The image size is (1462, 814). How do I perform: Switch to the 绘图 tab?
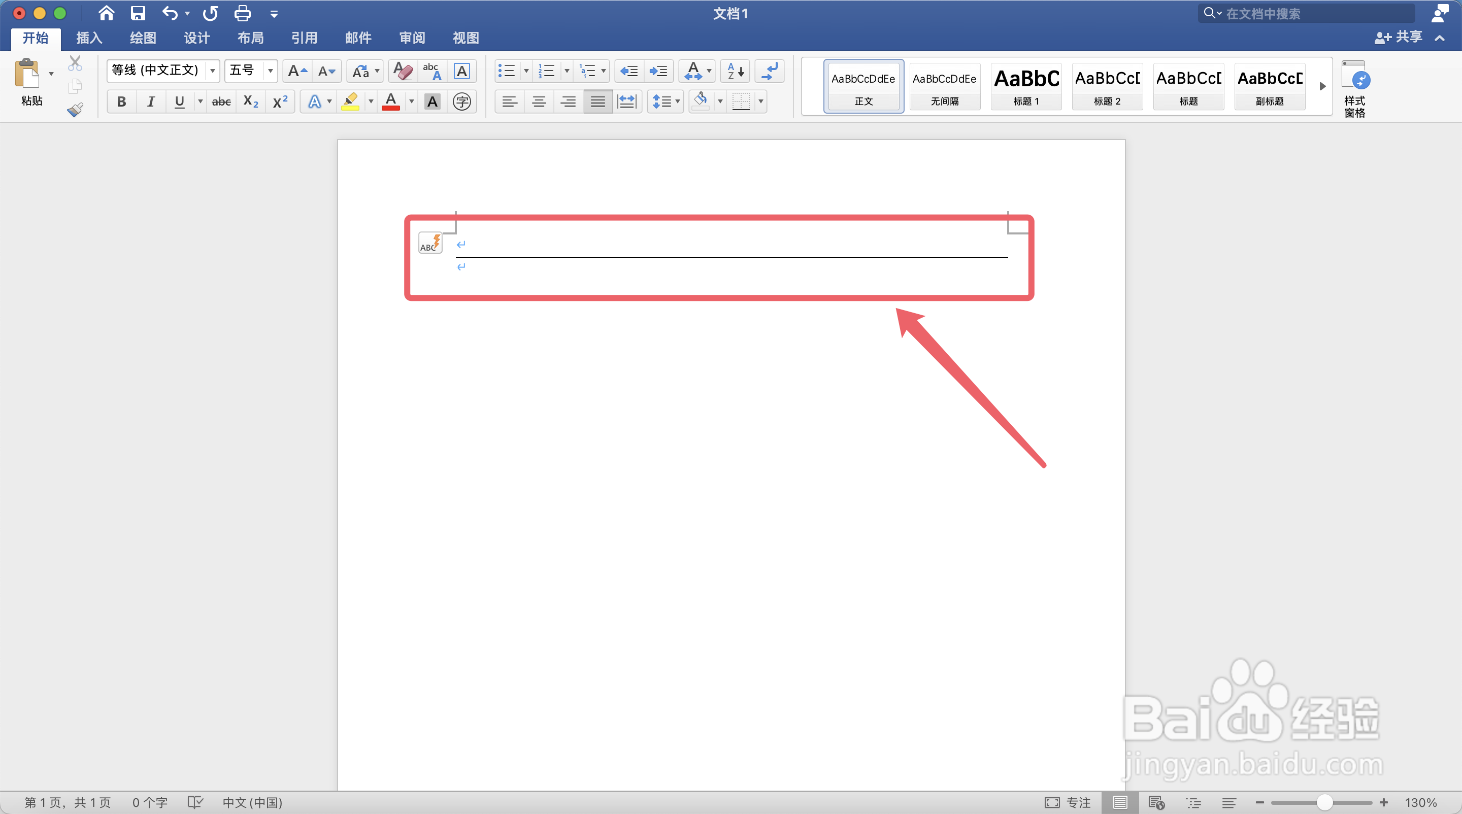(143, 38)
